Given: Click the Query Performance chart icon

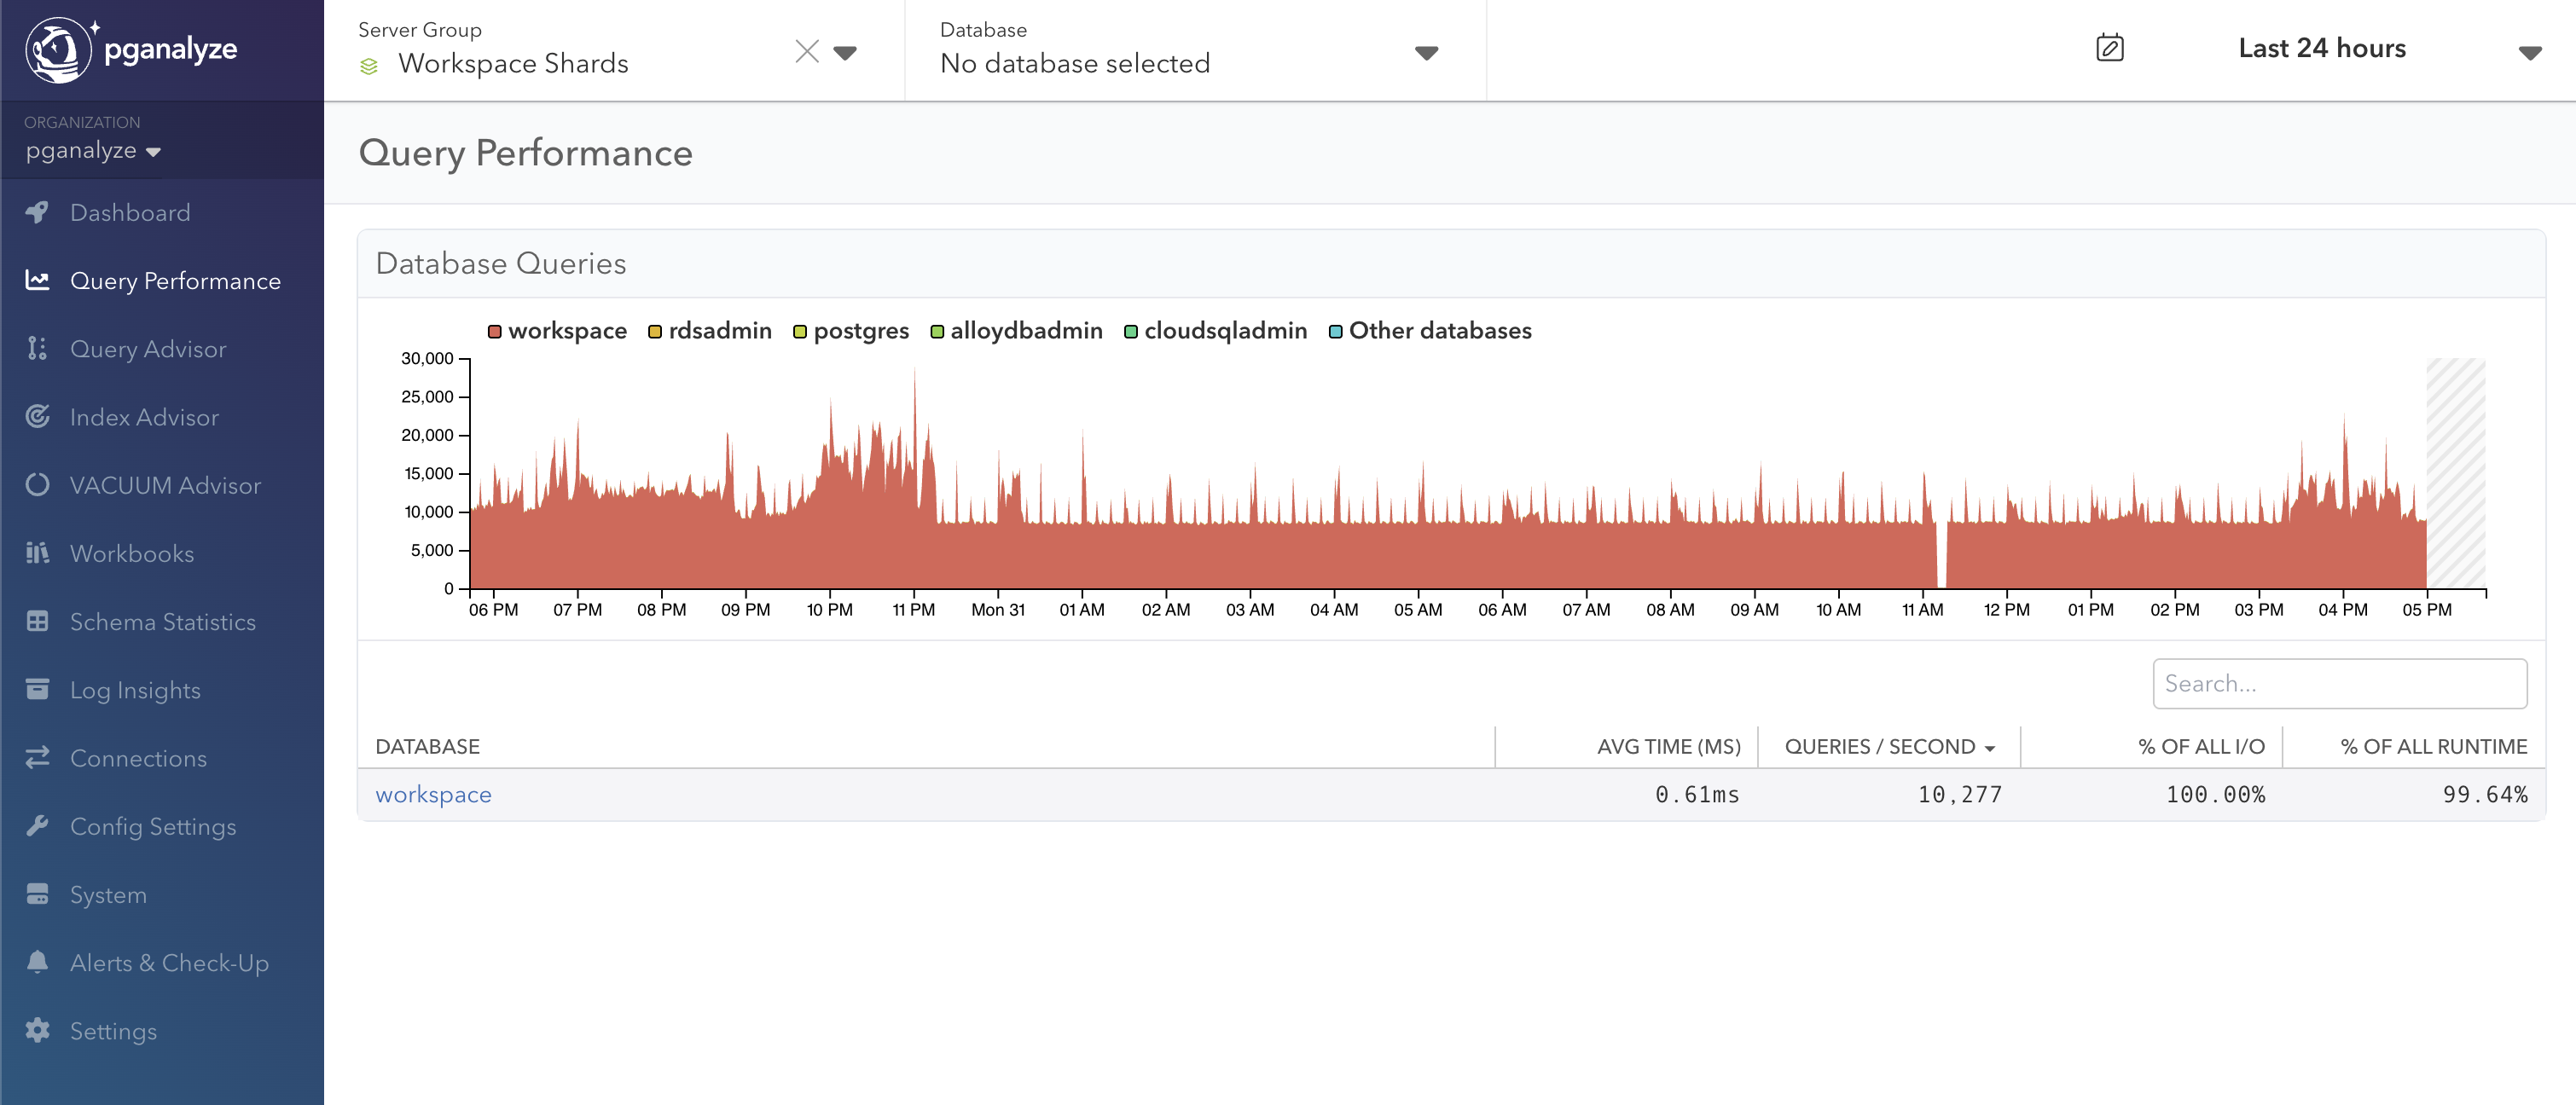Looking at the screenshot, I should (x=37, y=280).
